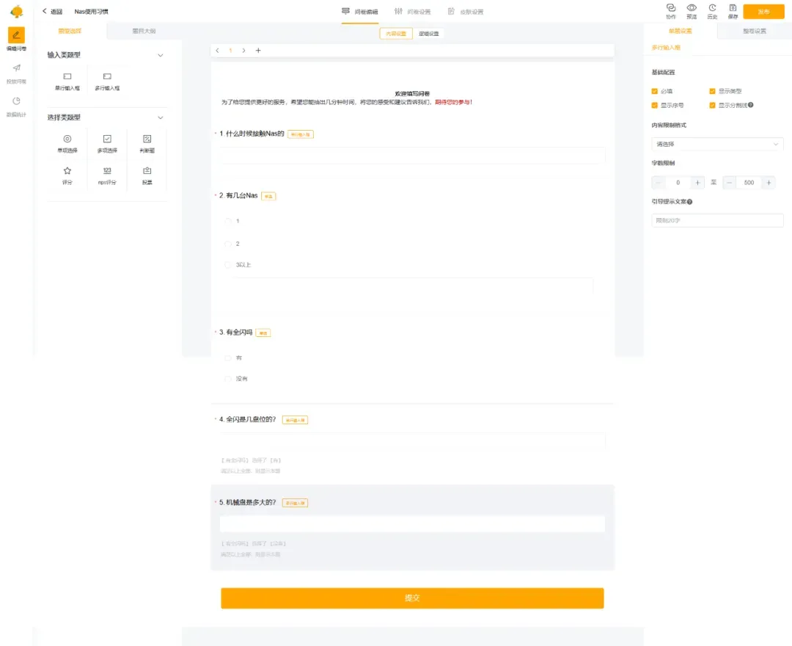Add a 多行输入框 question type

(x=107, y=80)
